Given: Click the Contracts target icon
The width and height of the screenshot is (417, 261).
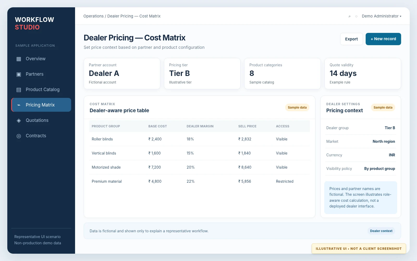Looking at the screenshot, I should 19,136.
